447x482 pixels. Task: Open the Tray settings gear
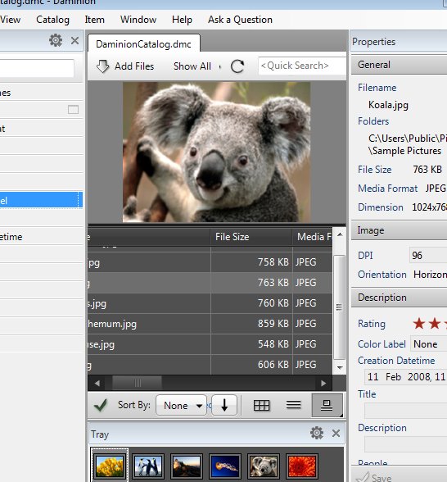(x=317, y=433)
